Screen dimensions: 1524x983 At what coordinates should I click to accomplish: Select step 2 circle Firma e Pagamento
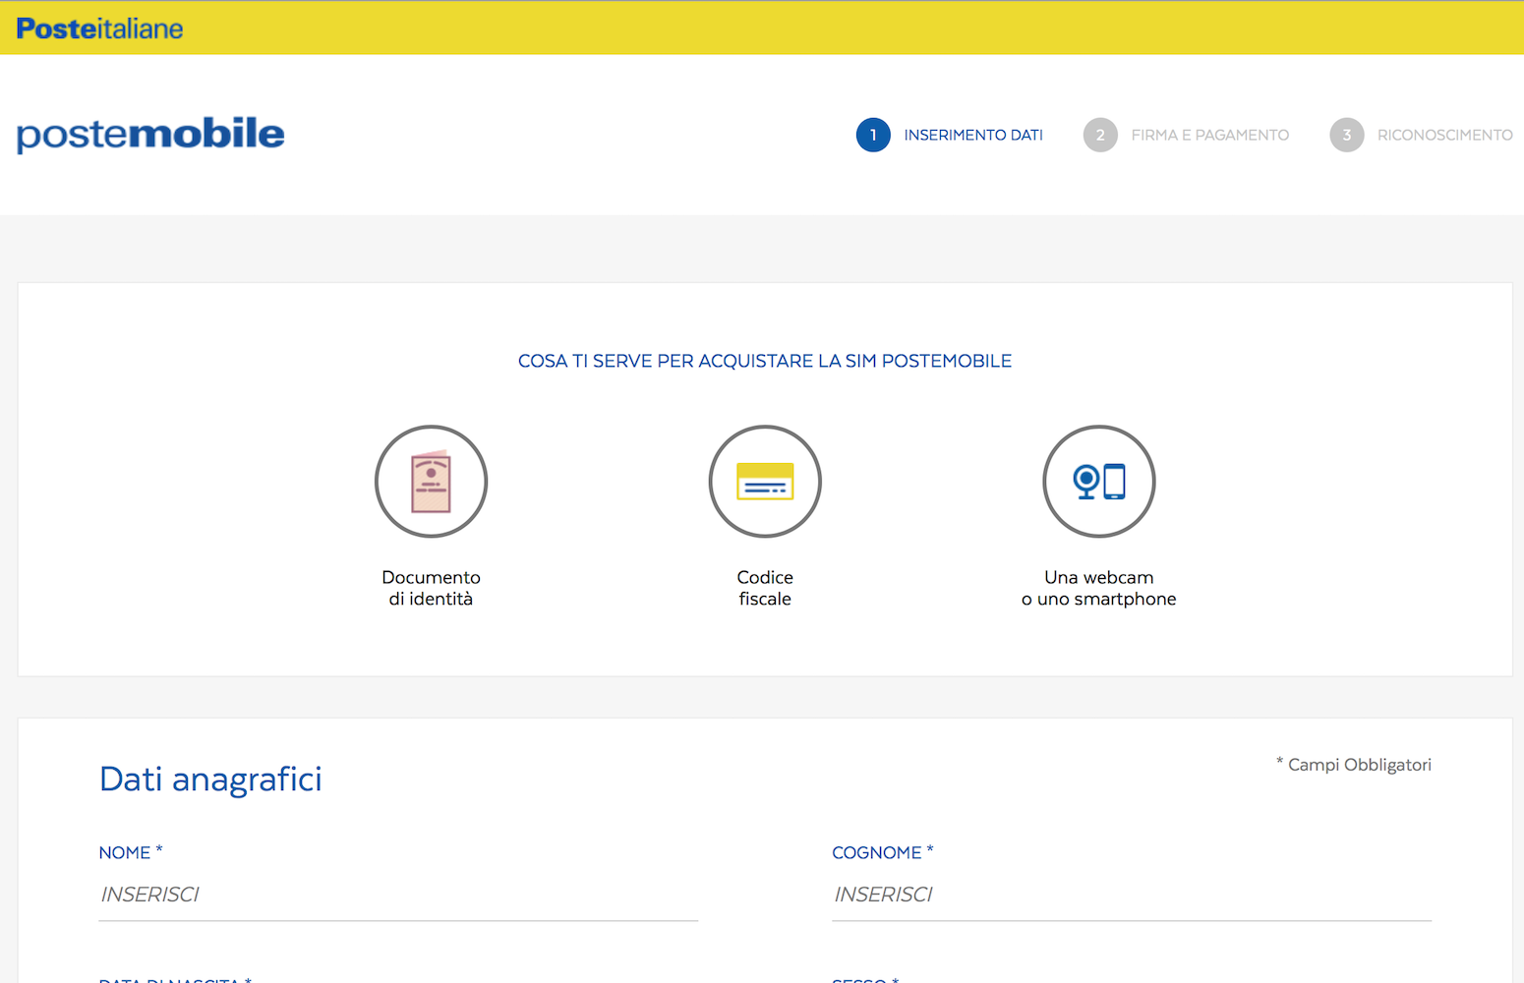coord(1100,135)
